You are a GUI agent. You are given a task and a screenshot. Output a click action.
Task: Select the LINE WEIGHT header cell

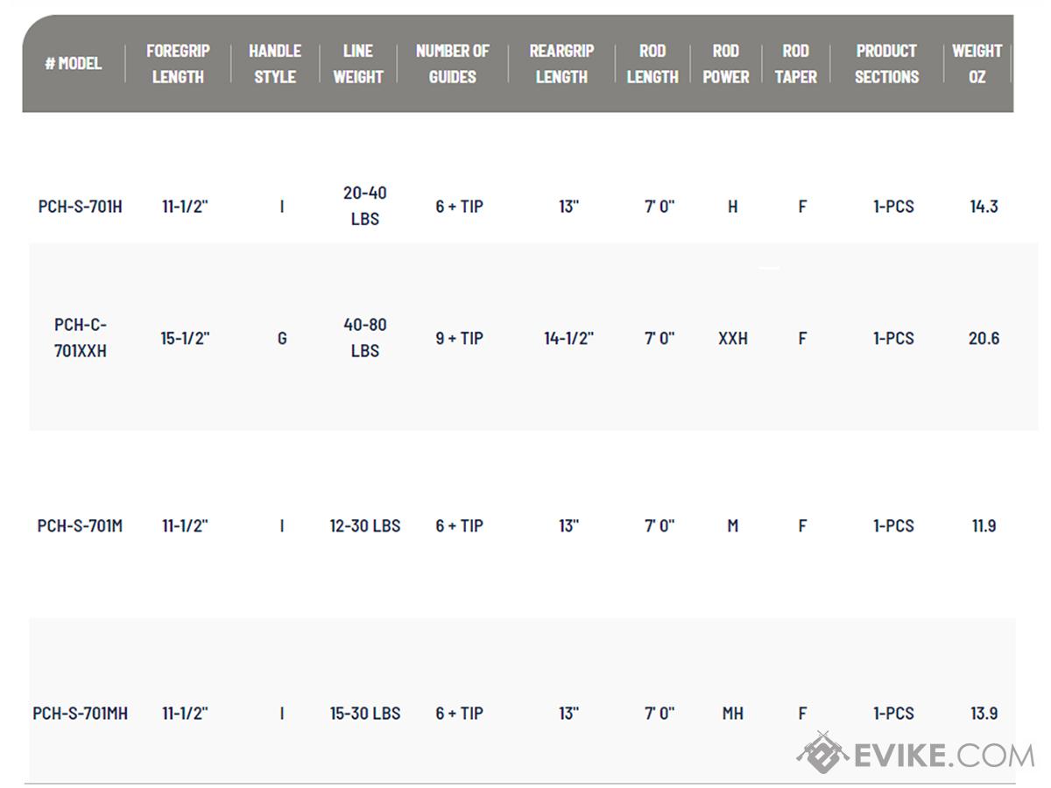pos(358,63)
